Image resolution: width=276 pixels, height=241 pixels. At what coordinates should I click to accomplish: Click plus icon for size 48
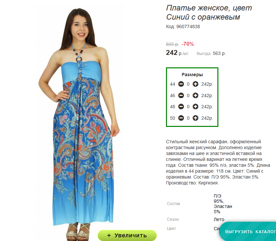(x=195, y=107)
